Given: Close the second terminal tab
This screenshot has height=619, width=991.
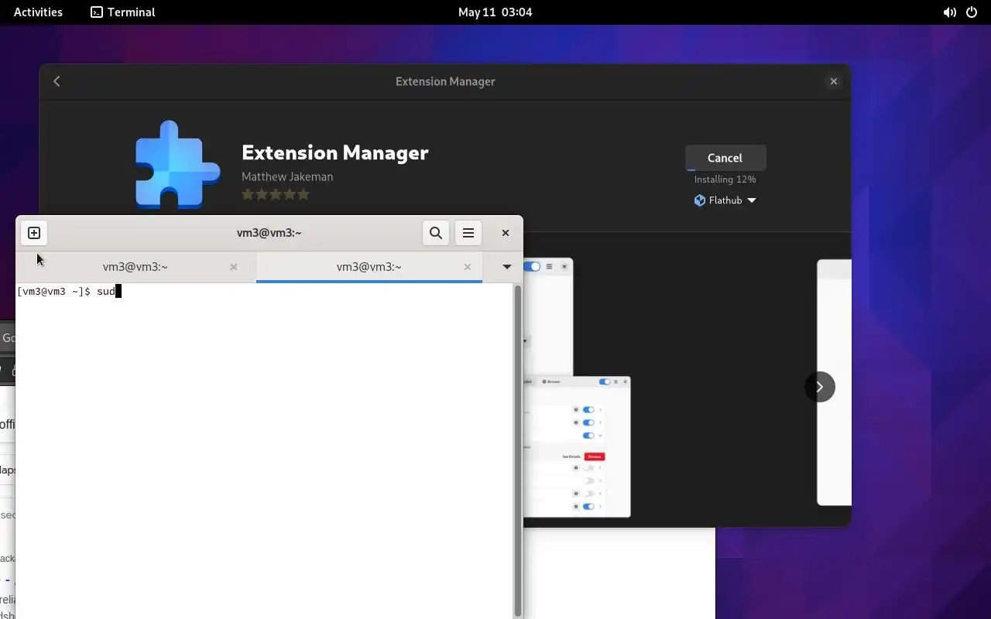Looking at the screenshot, I should 468,267.
